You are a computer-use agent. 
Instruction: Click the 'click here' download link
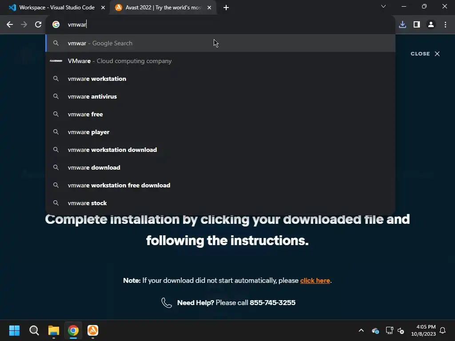click(x=315, y=281)
